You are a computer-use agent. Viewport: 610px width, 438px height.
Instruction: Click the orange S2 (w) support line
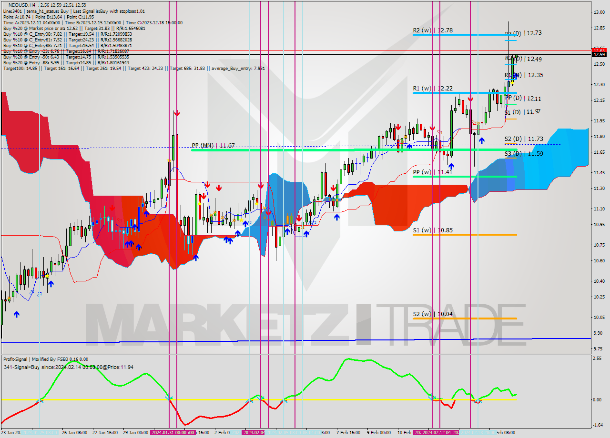click(x=465, y=319)
